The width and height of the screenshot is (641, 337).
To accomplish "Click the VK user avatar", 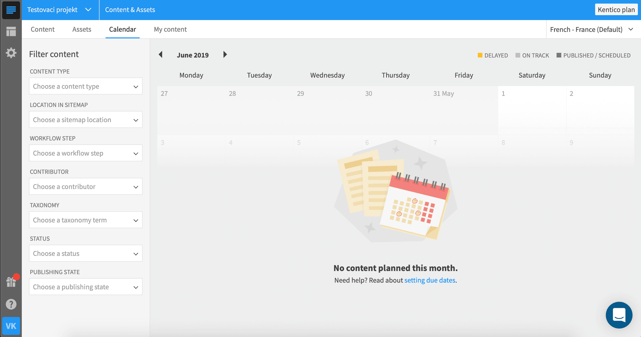I will [x=11, y=326].
